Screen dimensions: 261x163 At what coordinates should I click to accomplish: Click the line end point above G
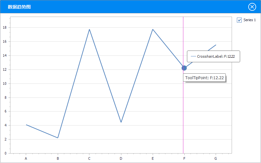pos(216,45)
